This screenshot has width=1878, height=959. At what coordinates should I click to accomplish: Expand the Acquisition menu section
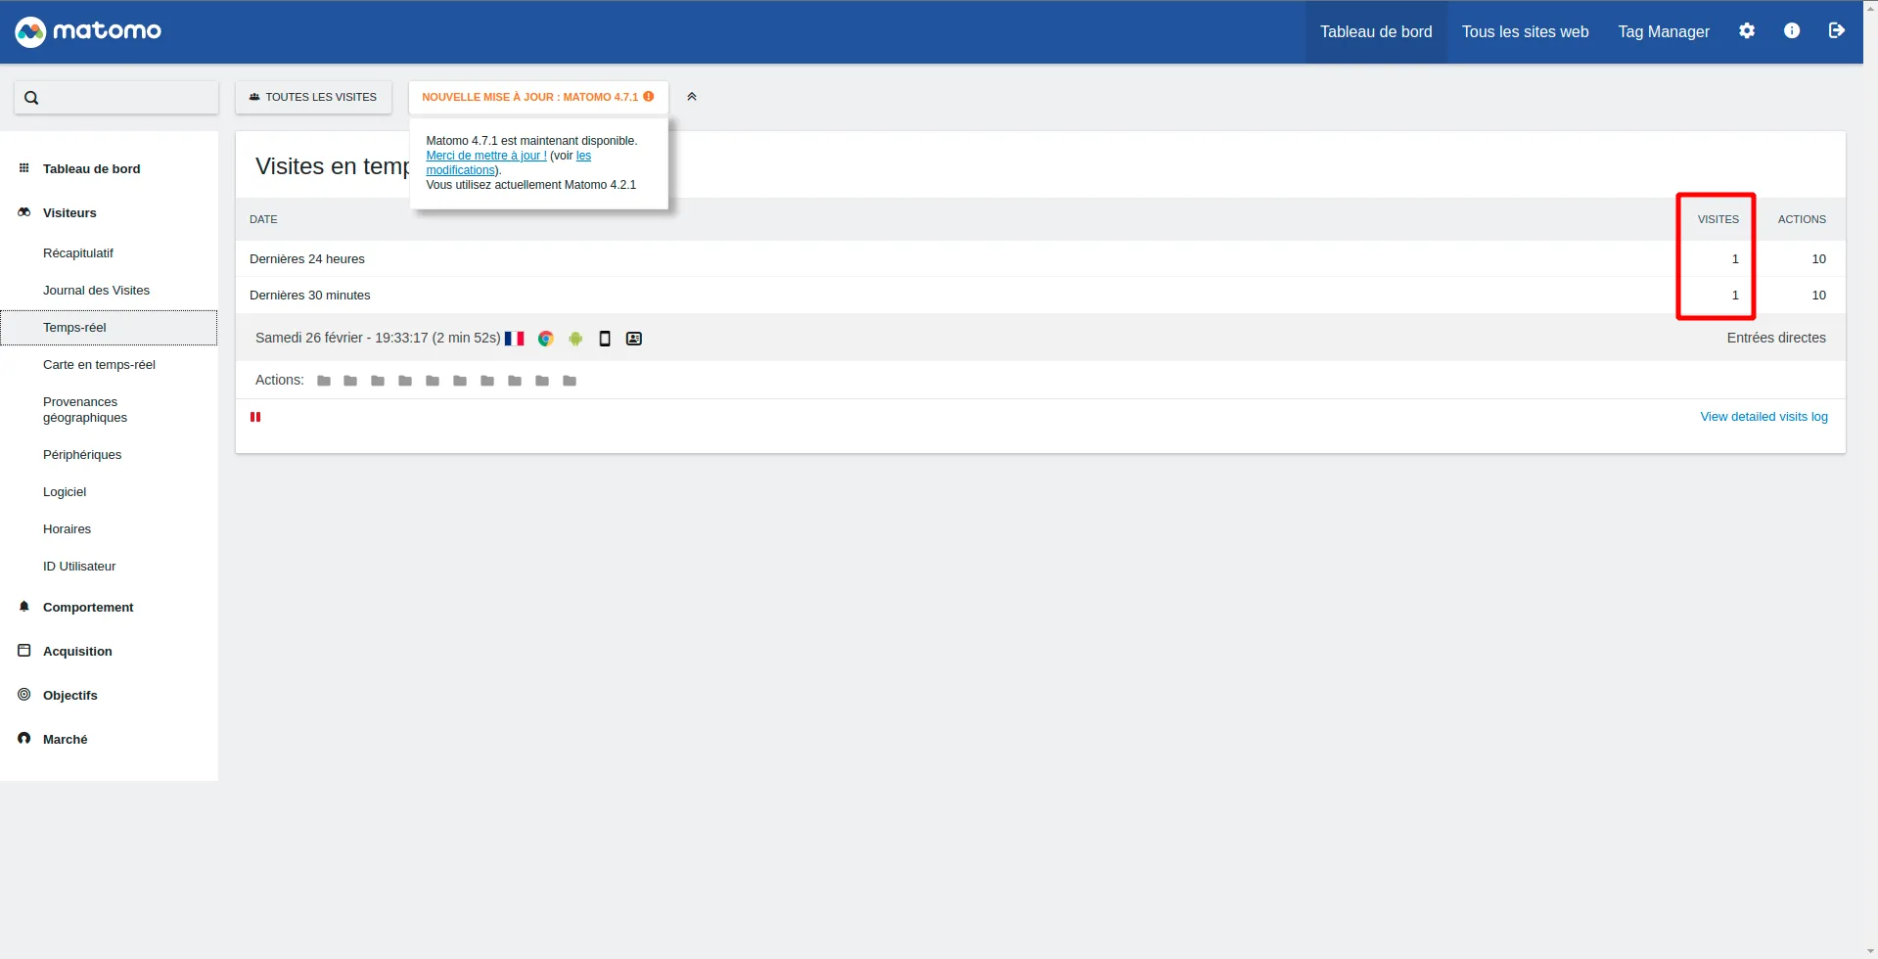tap(77, 652)
